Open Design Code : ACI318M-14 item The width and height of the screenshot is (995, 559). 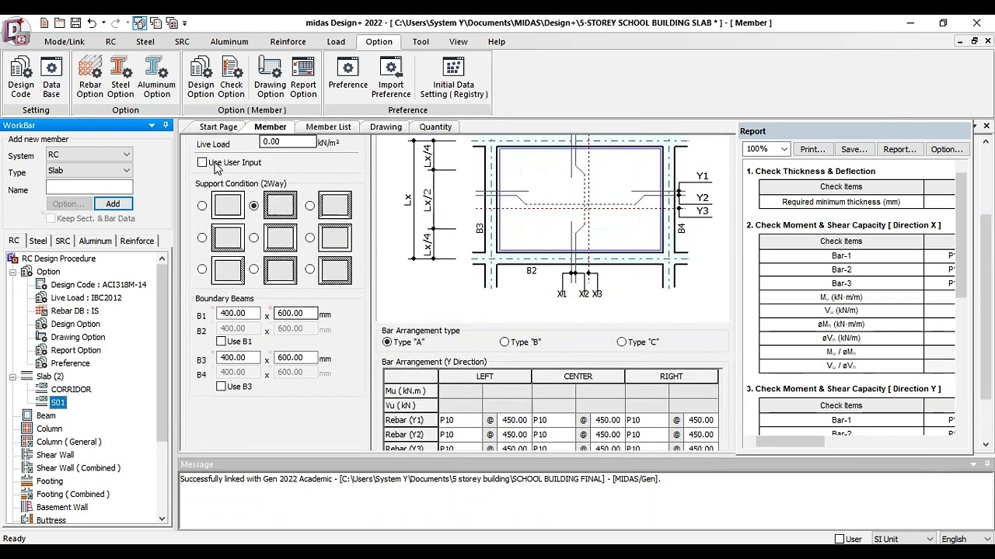98,284
